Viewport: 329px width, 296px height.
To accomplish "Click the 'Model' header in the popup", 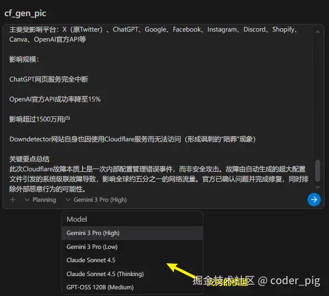I will click(x=77, y=219).
